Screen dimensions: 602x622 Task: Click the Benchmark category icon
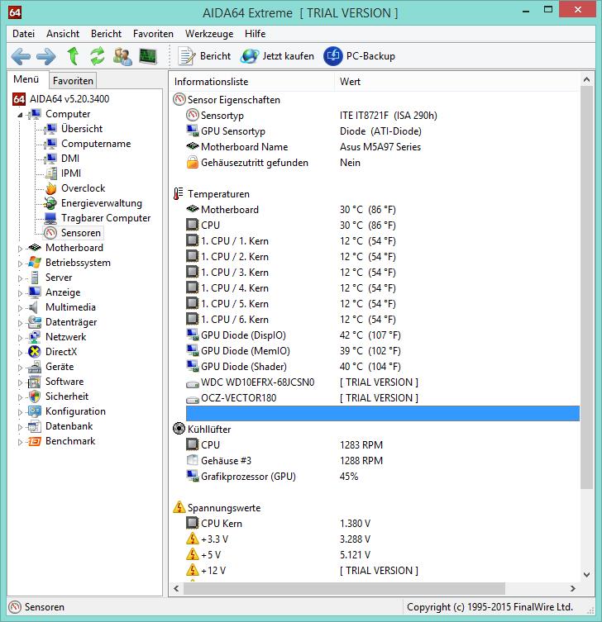pos(35,441)
